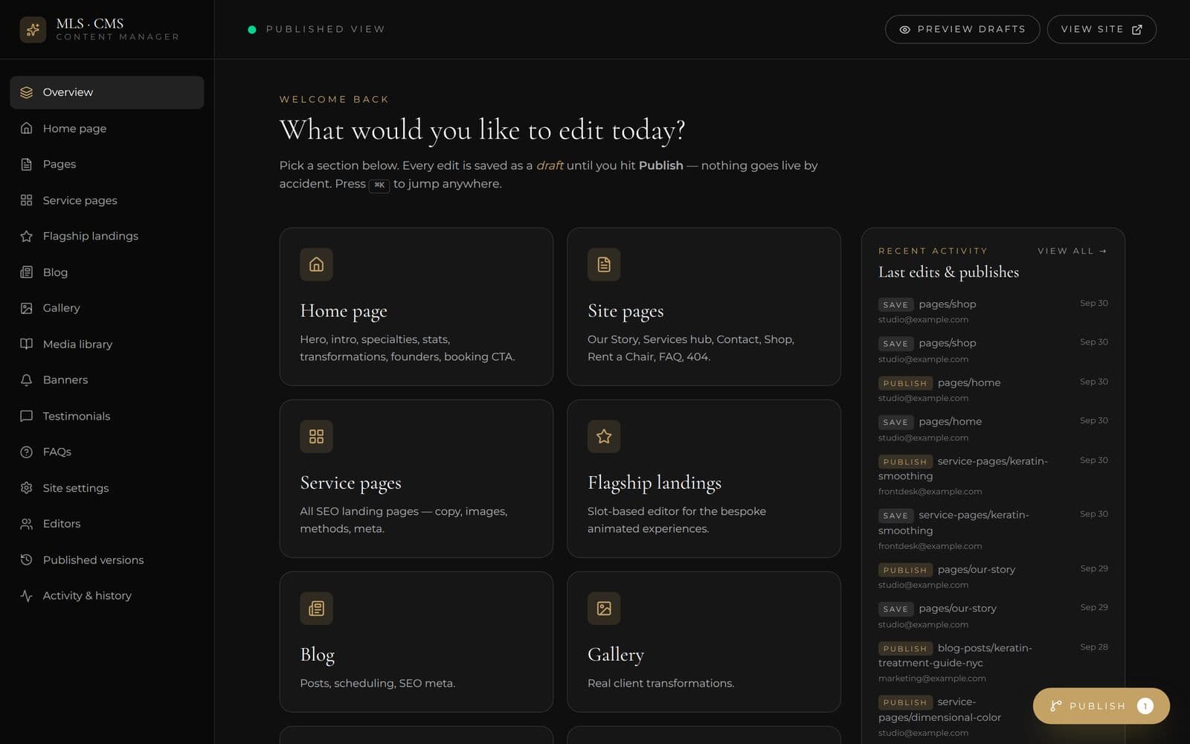
Task: Click the pages/our-story SAVE activity entry
Action: pyautogui.click(x=993, y=616)
